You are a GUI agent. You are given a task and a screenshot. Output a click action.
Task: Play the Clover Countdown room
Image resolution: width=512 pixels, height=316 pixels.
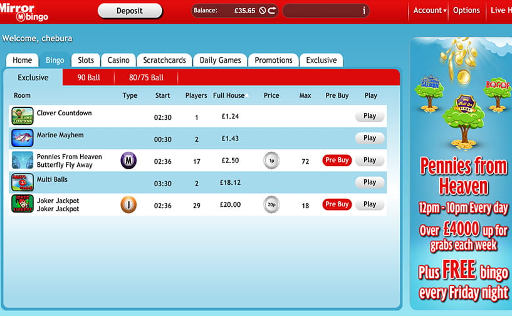coord(370,116)
